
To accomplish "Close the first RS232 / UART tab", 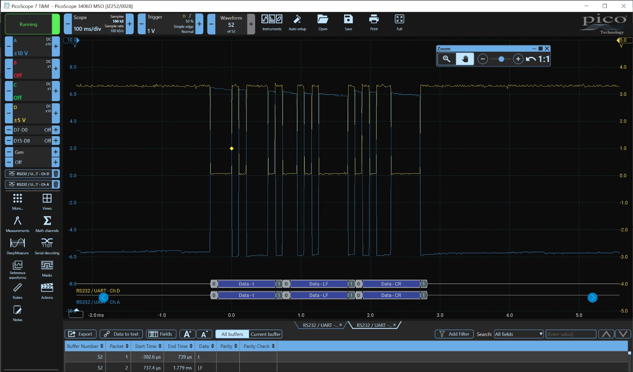I will tap(341, 325).
